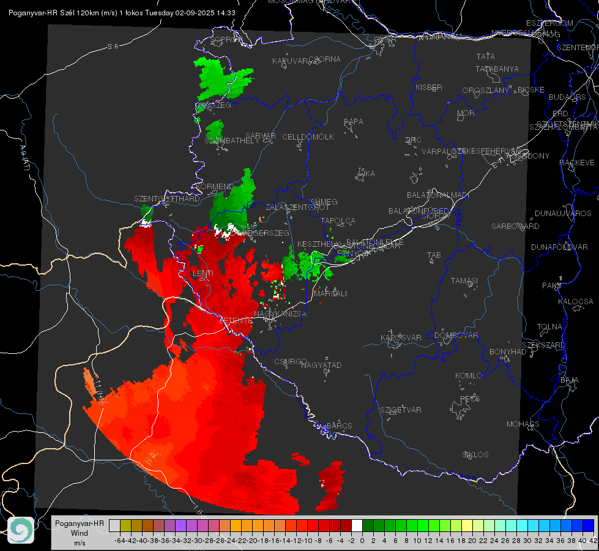
Task: Click the 'CELLDOMOLK' city label
Action: [x=308, y=137]
